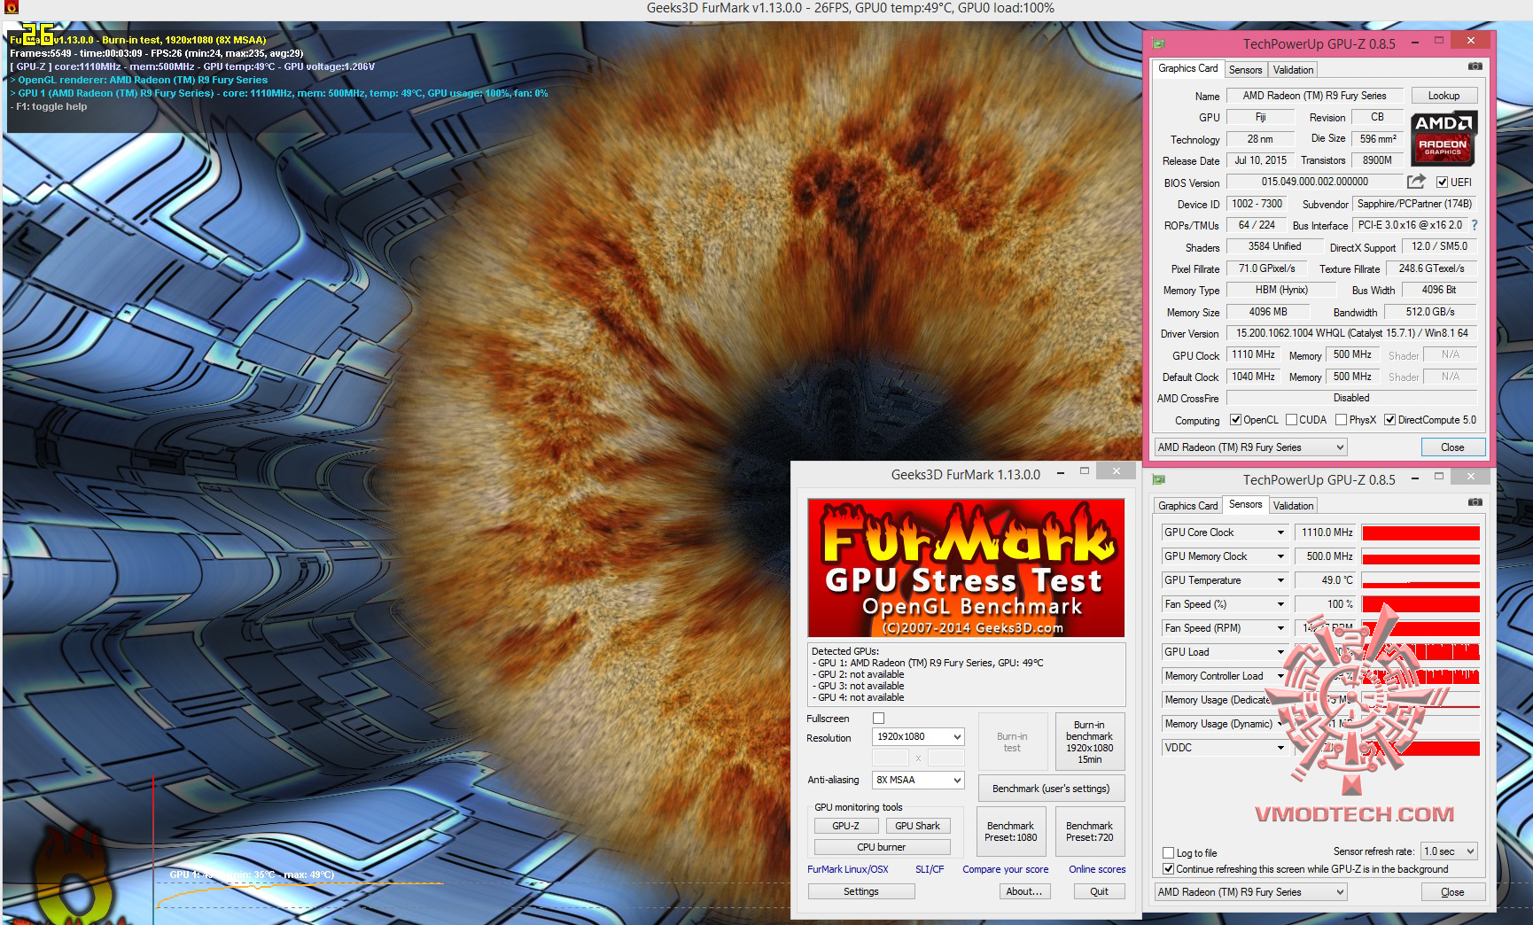The width and height of the screenshot is (1533, 925).
Task: Switch to the Sensors tab in GPU-Z
Action: [1246, 69]
